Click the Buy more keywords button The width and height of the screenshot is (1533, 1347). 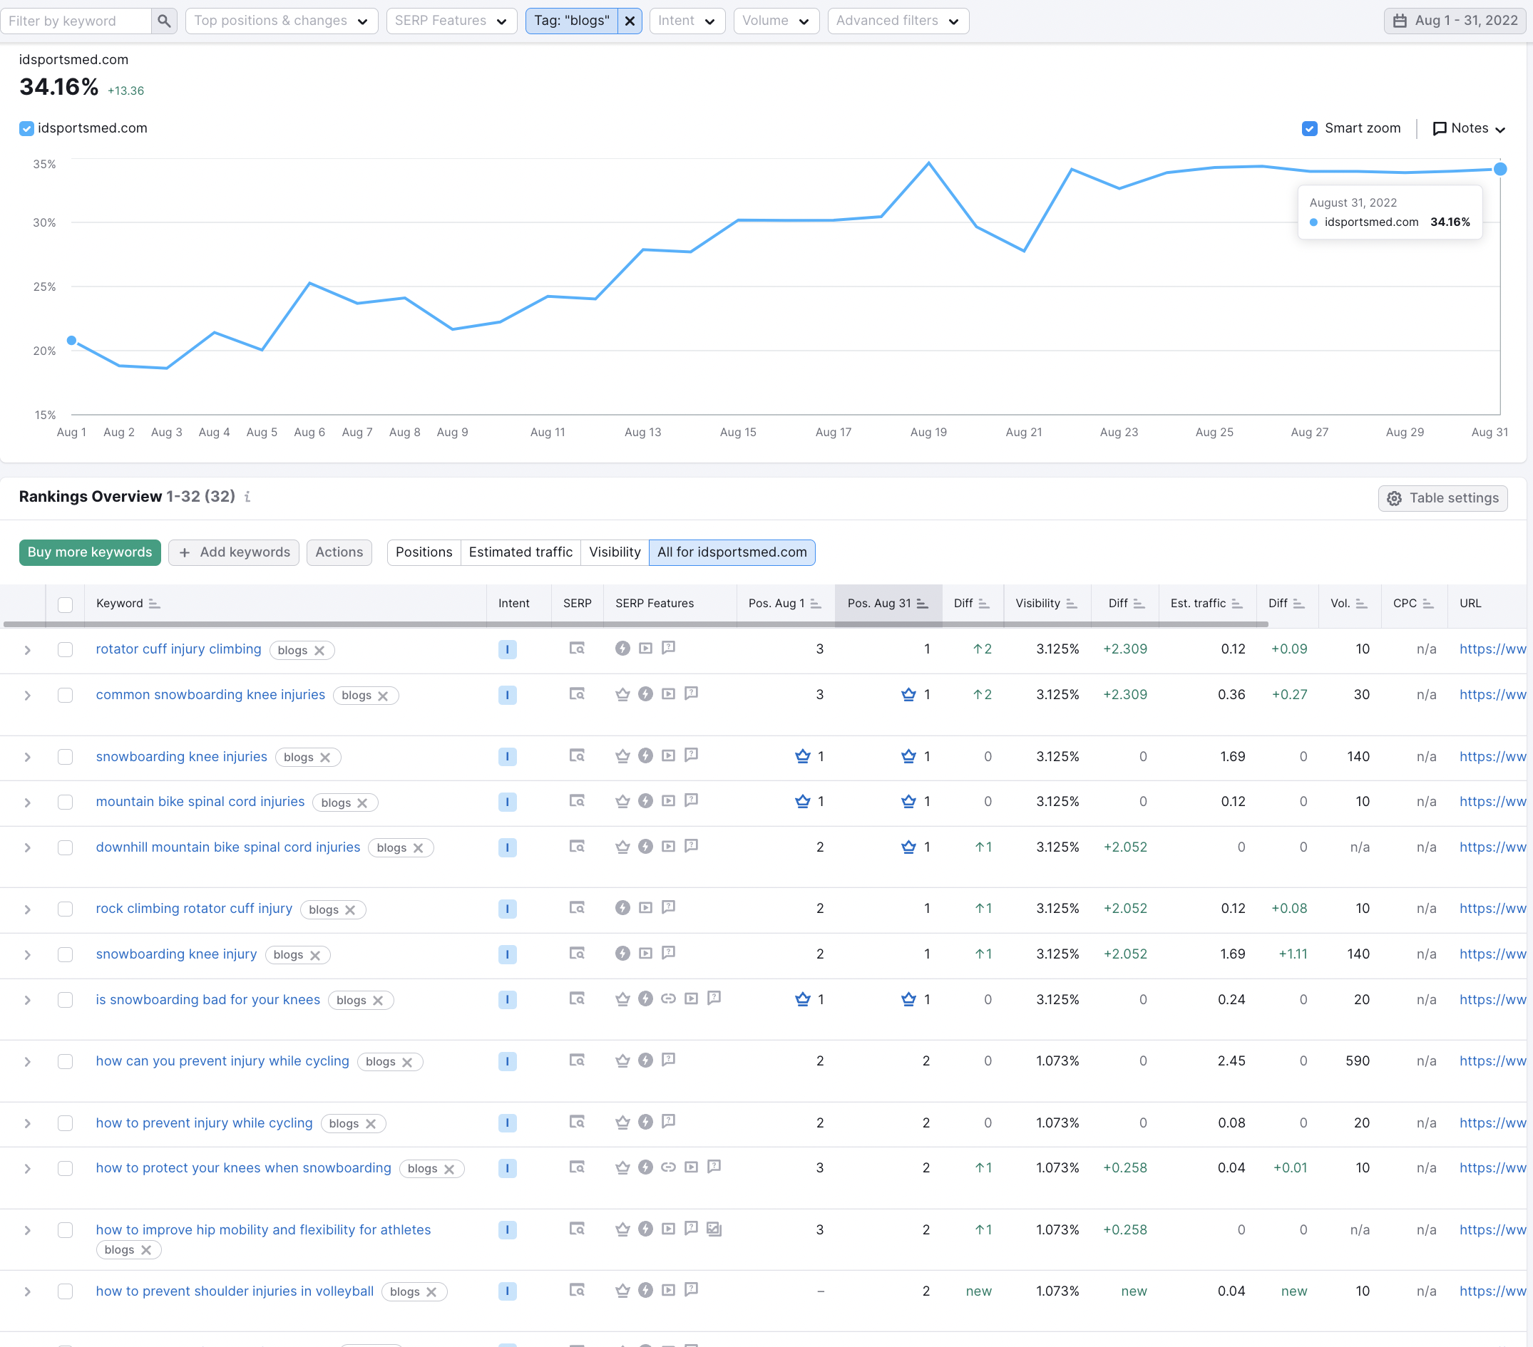pyautogui.click(x=90, y=552)
